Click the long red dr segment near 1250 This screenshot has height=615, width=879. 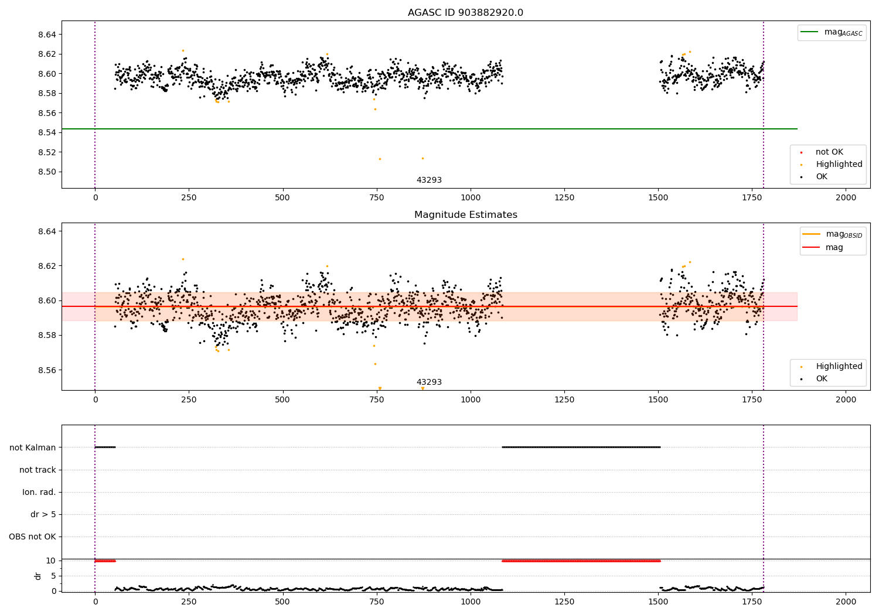581,561
